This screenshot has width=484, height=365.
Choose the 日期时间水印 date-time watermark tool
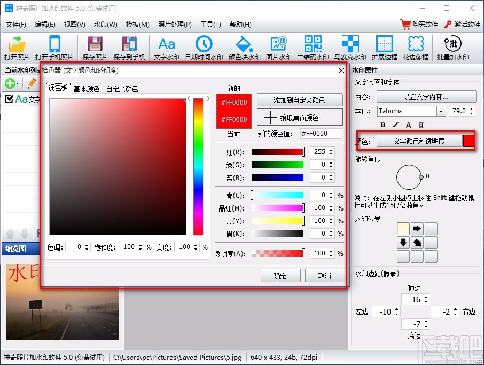point(204,47)
